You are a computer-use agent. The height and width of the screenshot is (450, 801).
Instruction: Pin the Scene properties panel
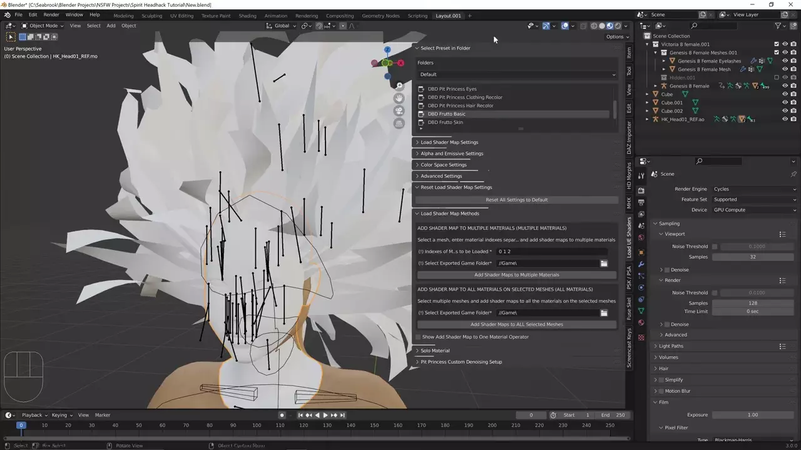pos(793,174)
